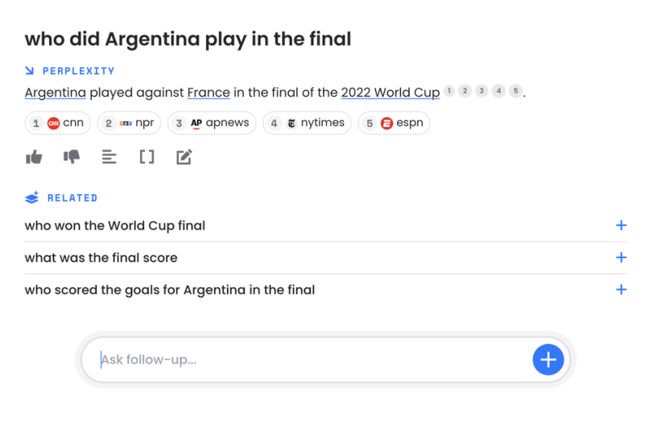The width and height of the screenshot is (653, 434).
Task: Click the thumbs up icon
Action: click(x=34, y=157)
